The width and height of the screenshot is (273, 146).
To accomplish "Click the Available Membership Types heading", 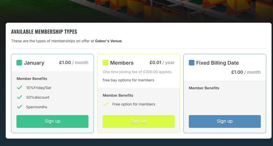I will click(44, 32).
